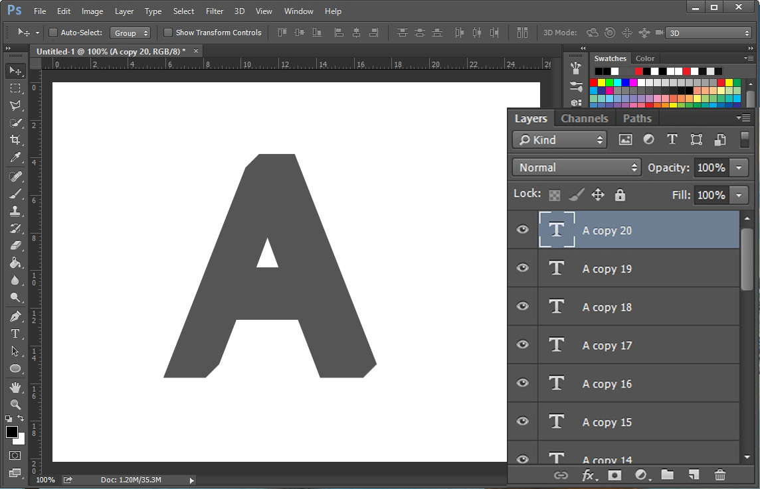Open the 3D workspace dropdown
This screenshot has height=489, width=760.
click(x=708, y=33)
